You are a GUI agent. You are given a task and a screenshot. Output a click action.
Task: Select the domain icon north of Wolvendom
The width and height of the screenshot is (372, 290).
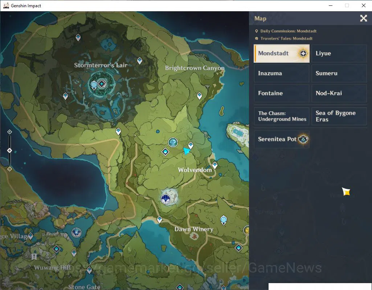165,152
